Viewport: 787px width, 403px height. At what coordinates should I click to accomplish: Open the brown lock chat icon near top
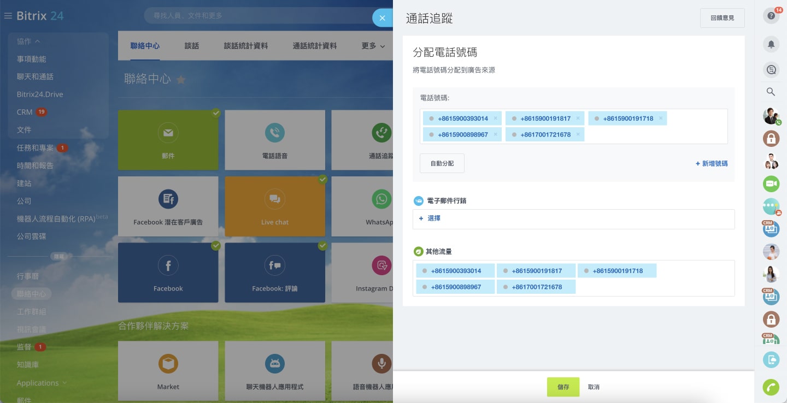[771, 139]
